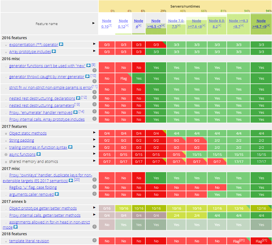Click footnote [20] on Proxy ownKeys row

pyautogui.click(x=77, y=180)
